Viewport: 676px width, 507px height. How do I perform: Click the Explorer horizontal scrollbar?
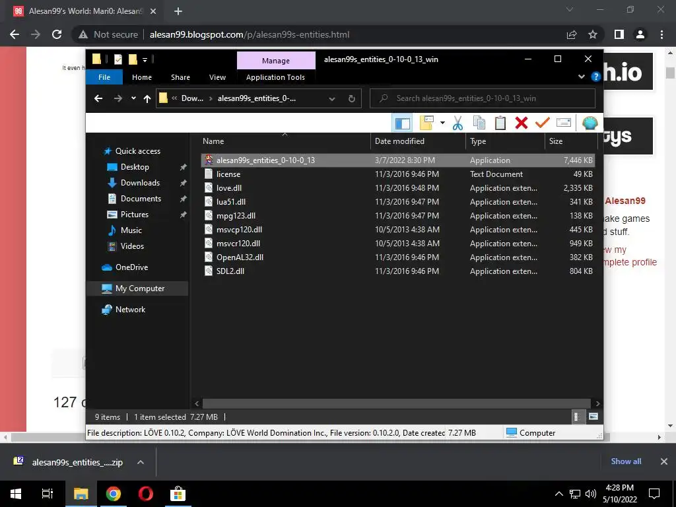click(x=396, y=403)
